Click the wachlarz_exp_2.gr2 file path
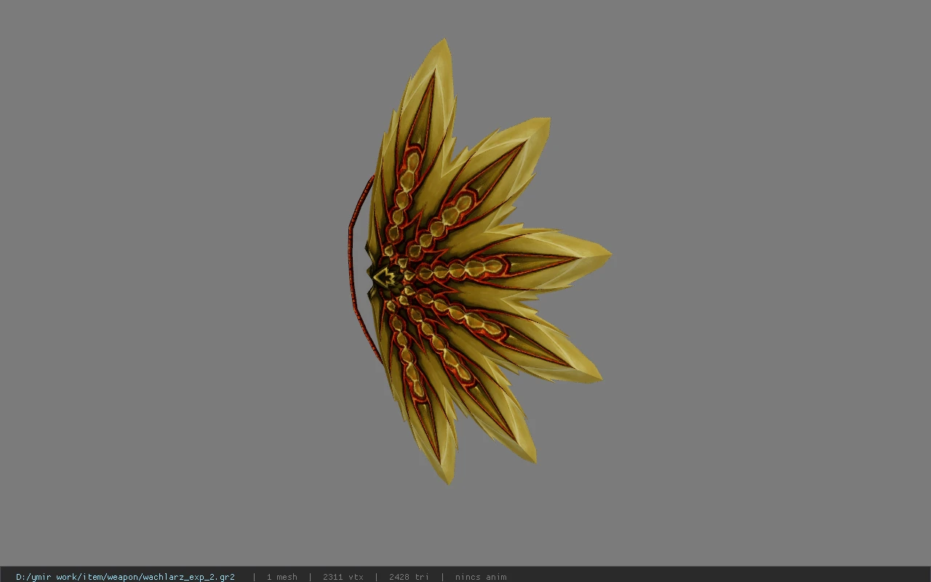 coord(125,577)
